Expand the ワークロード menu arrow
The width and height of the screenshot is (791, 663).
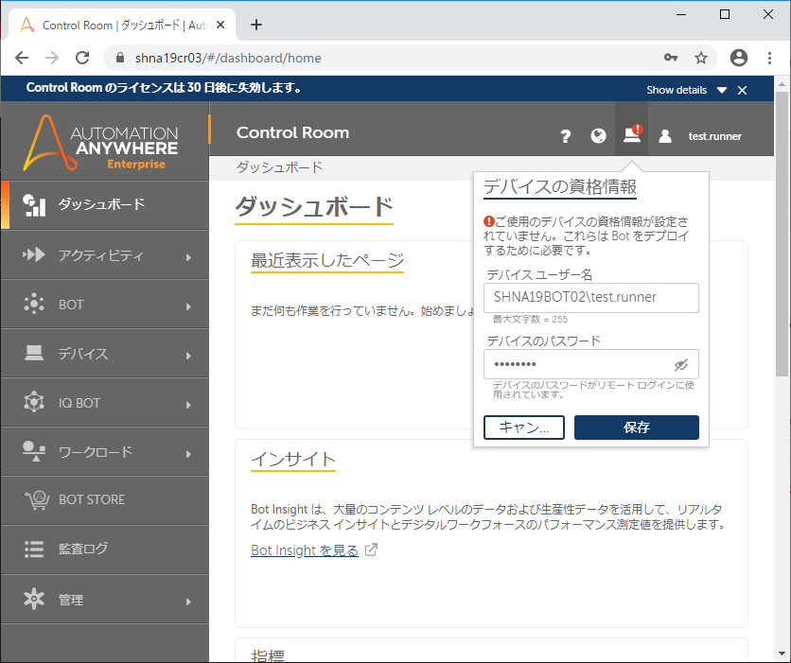coord(188,454)
